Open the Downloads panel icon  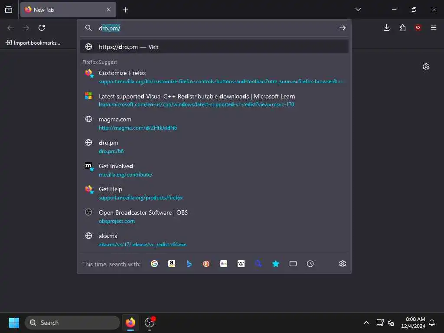pos(386,28)
